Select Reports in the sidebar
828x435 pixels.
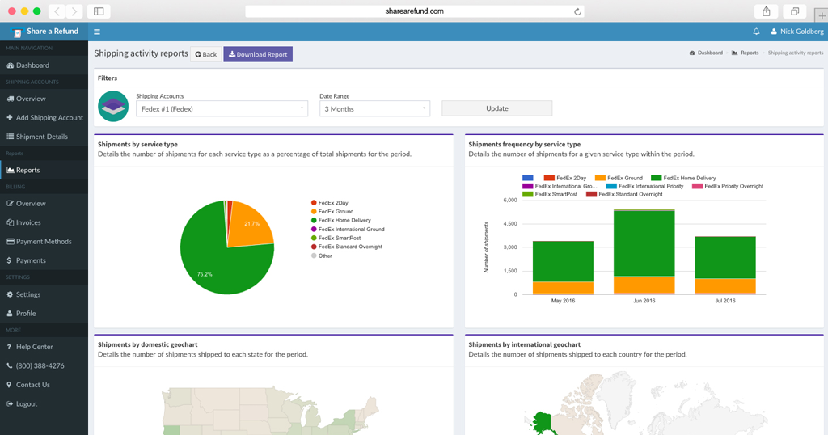click(x=44, y=170)
